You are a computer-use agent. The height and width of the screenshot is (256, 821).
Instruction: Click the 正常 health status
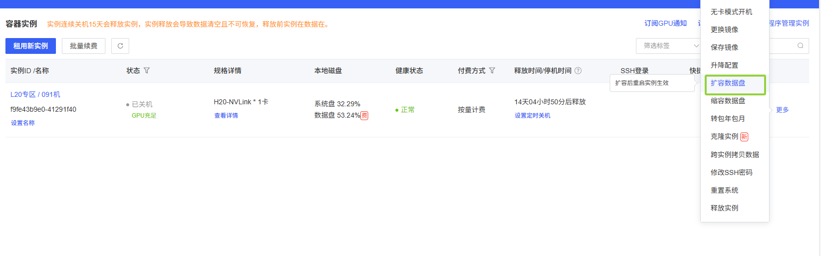tap(408, 110)
